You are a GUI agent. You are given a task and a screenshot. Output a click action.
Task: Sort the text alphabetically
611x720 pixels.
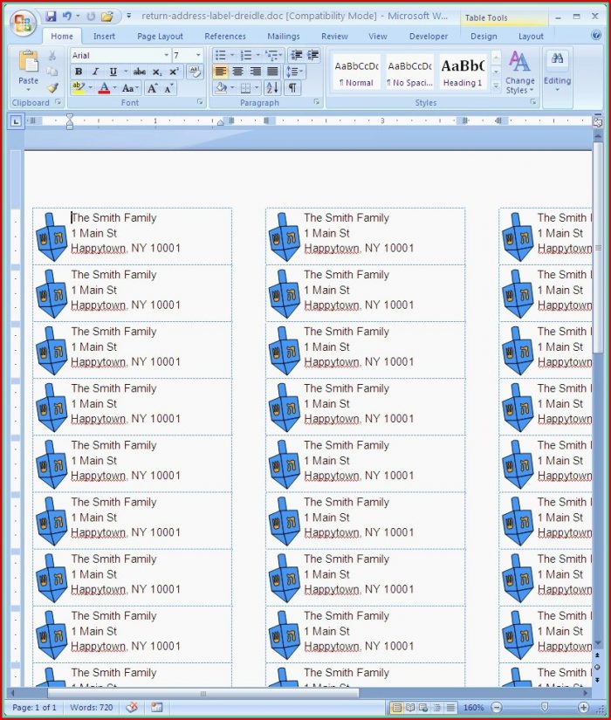(272, 87)
